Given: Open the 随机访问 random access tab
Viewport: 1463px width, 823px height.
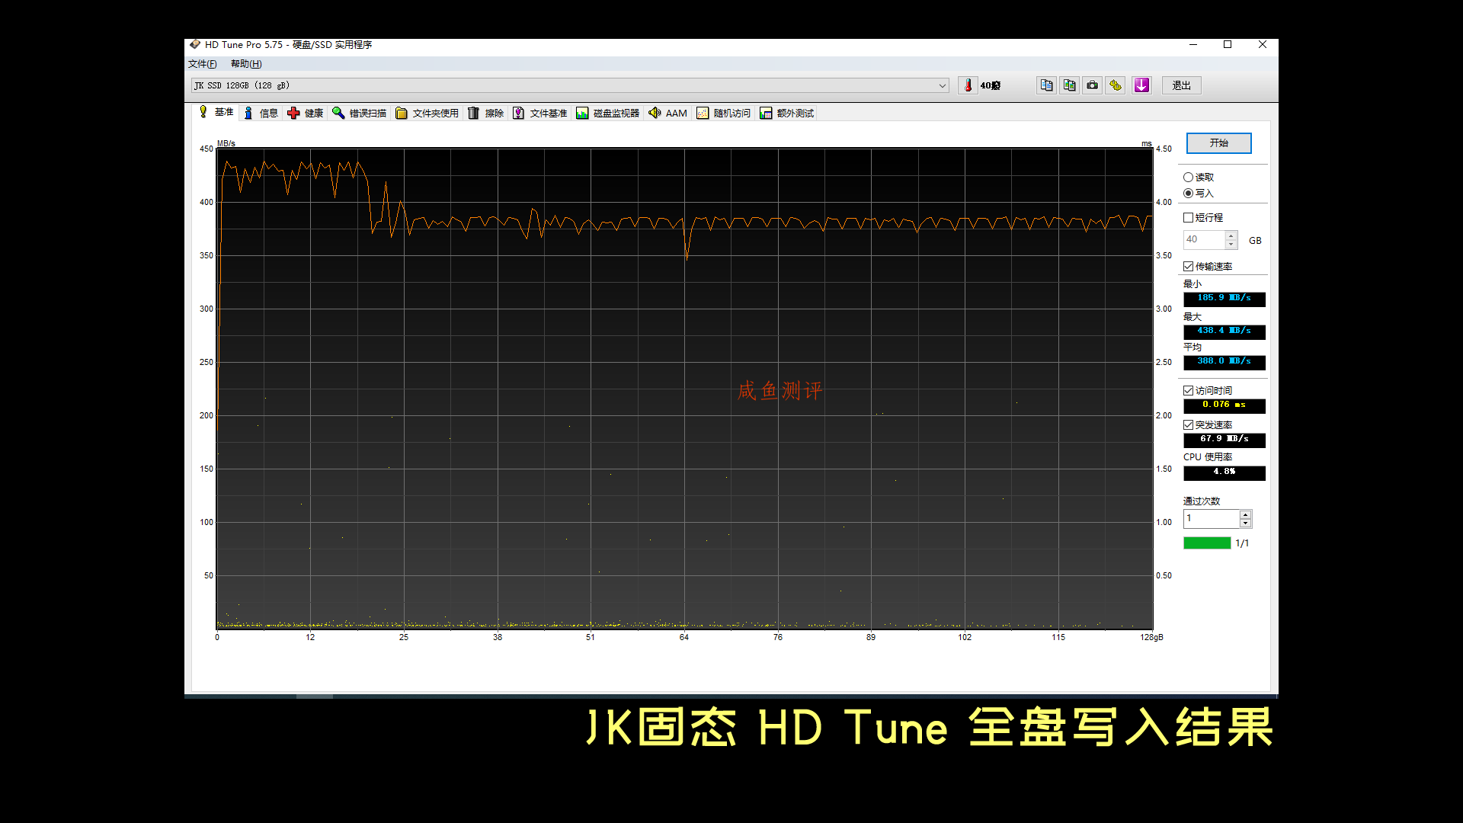Looking at the screenshot, I should tap(723, 114).
